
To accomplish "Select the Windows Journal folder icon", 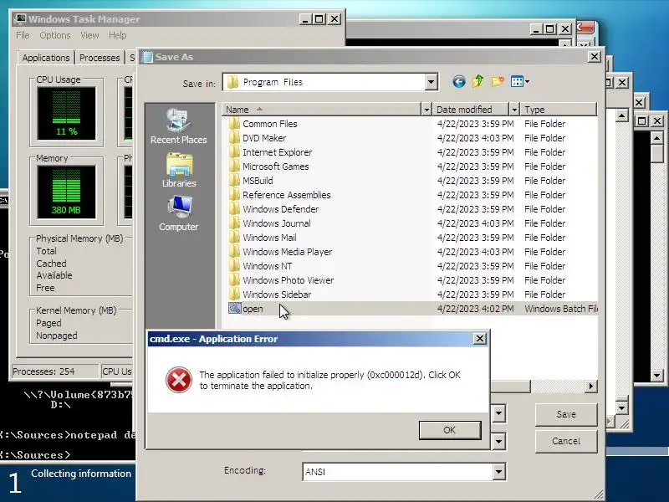I will pyautogui.click(x=234, y=223).
